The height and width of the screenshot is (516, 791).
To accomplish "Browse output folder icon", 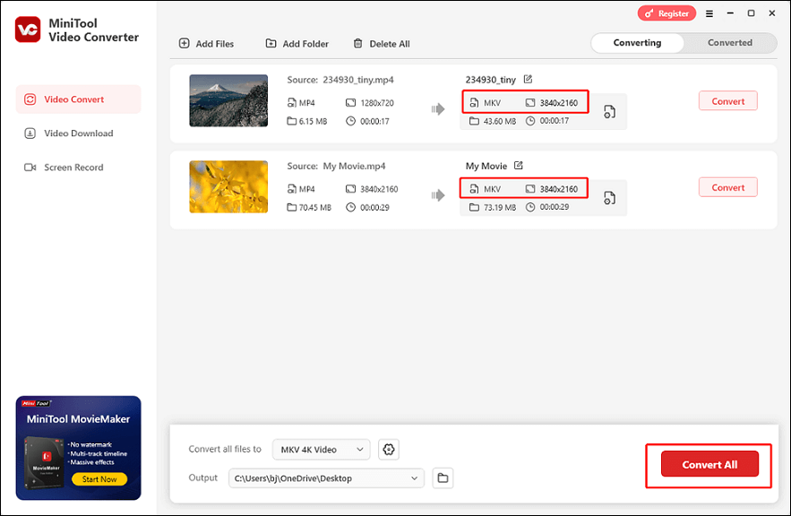I will click(x=443, y=478).
